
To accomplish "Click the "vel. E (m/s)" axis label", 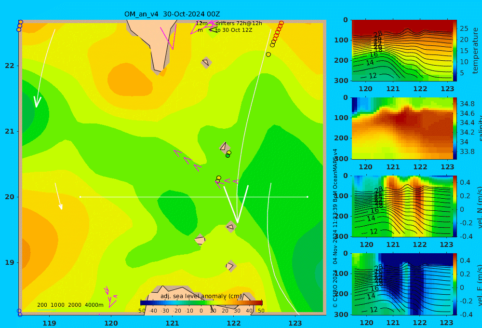I will click(x=479, y=285).
